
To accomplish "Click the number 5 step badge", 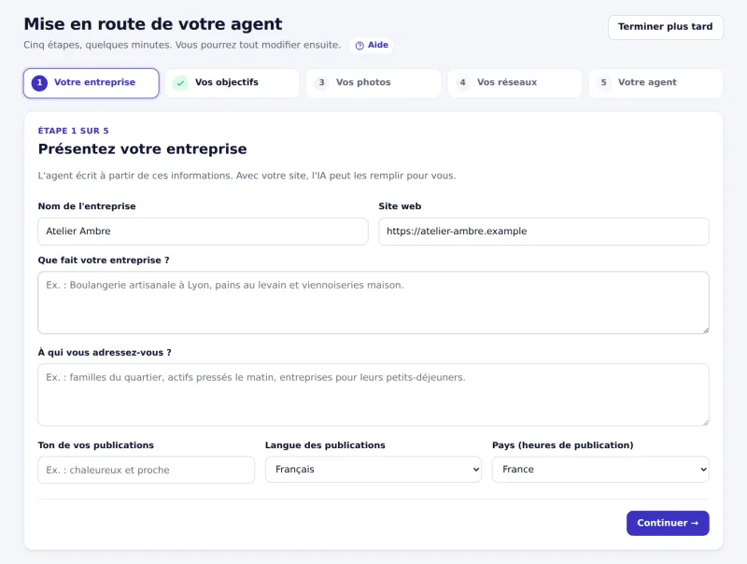I will [x=603, y=82].
